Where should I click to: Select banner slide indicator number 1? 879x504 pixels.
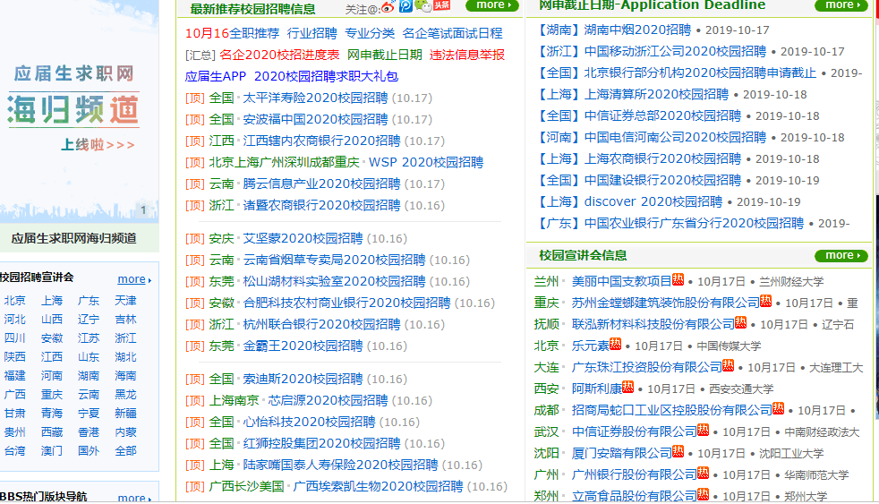point(143,210)
